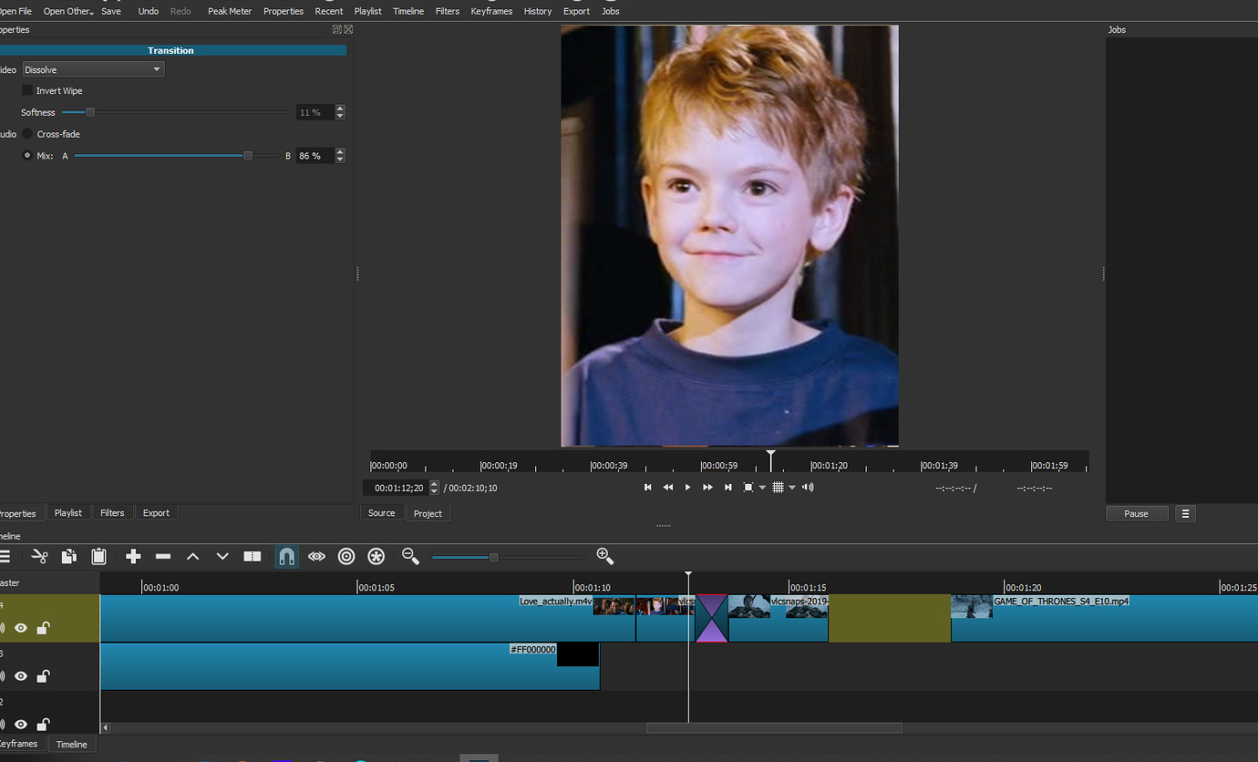Select the #FF000000 color clip

click(350, 666)
